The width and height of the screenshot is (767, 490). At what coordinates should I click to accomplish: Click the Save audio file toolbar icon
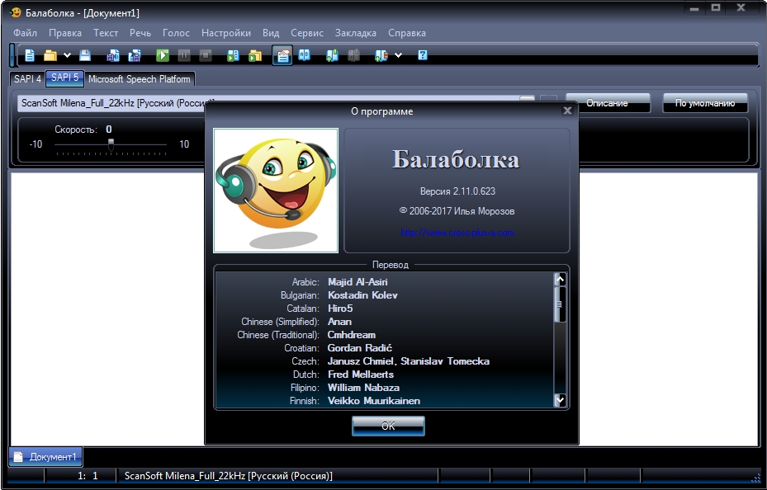113,55
